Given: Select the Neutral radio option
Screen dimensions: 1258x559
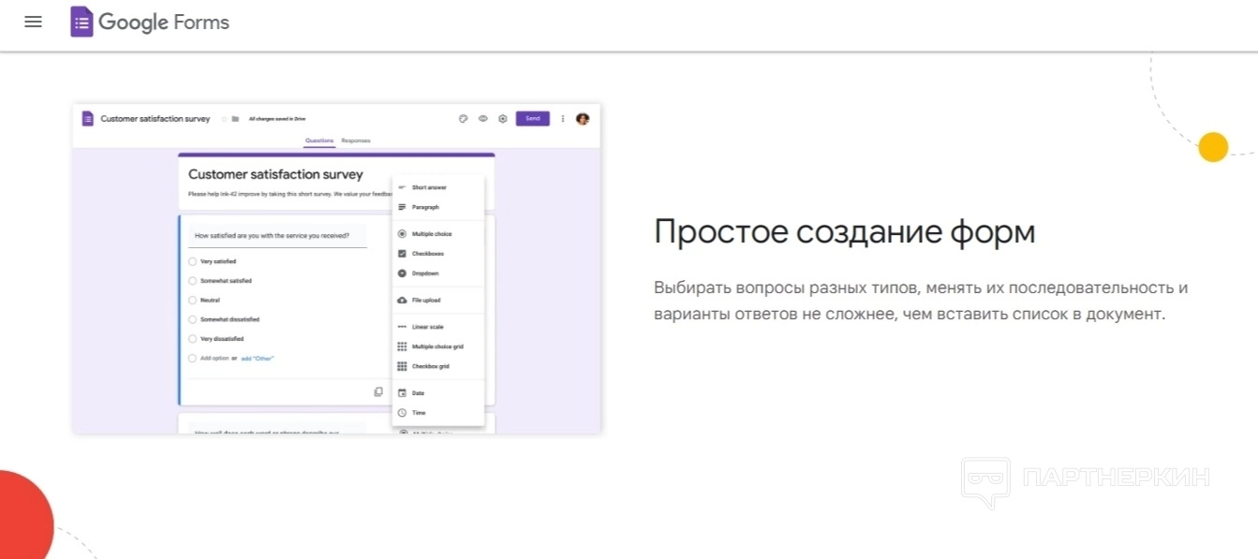Looking at the screenshot, I should click(x=193, y=301).
